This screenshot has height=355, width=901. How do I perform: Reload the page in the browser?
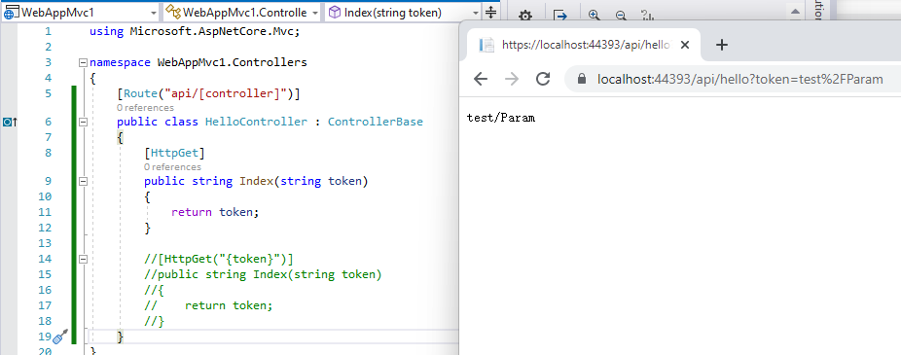click(x=543, y=80)
